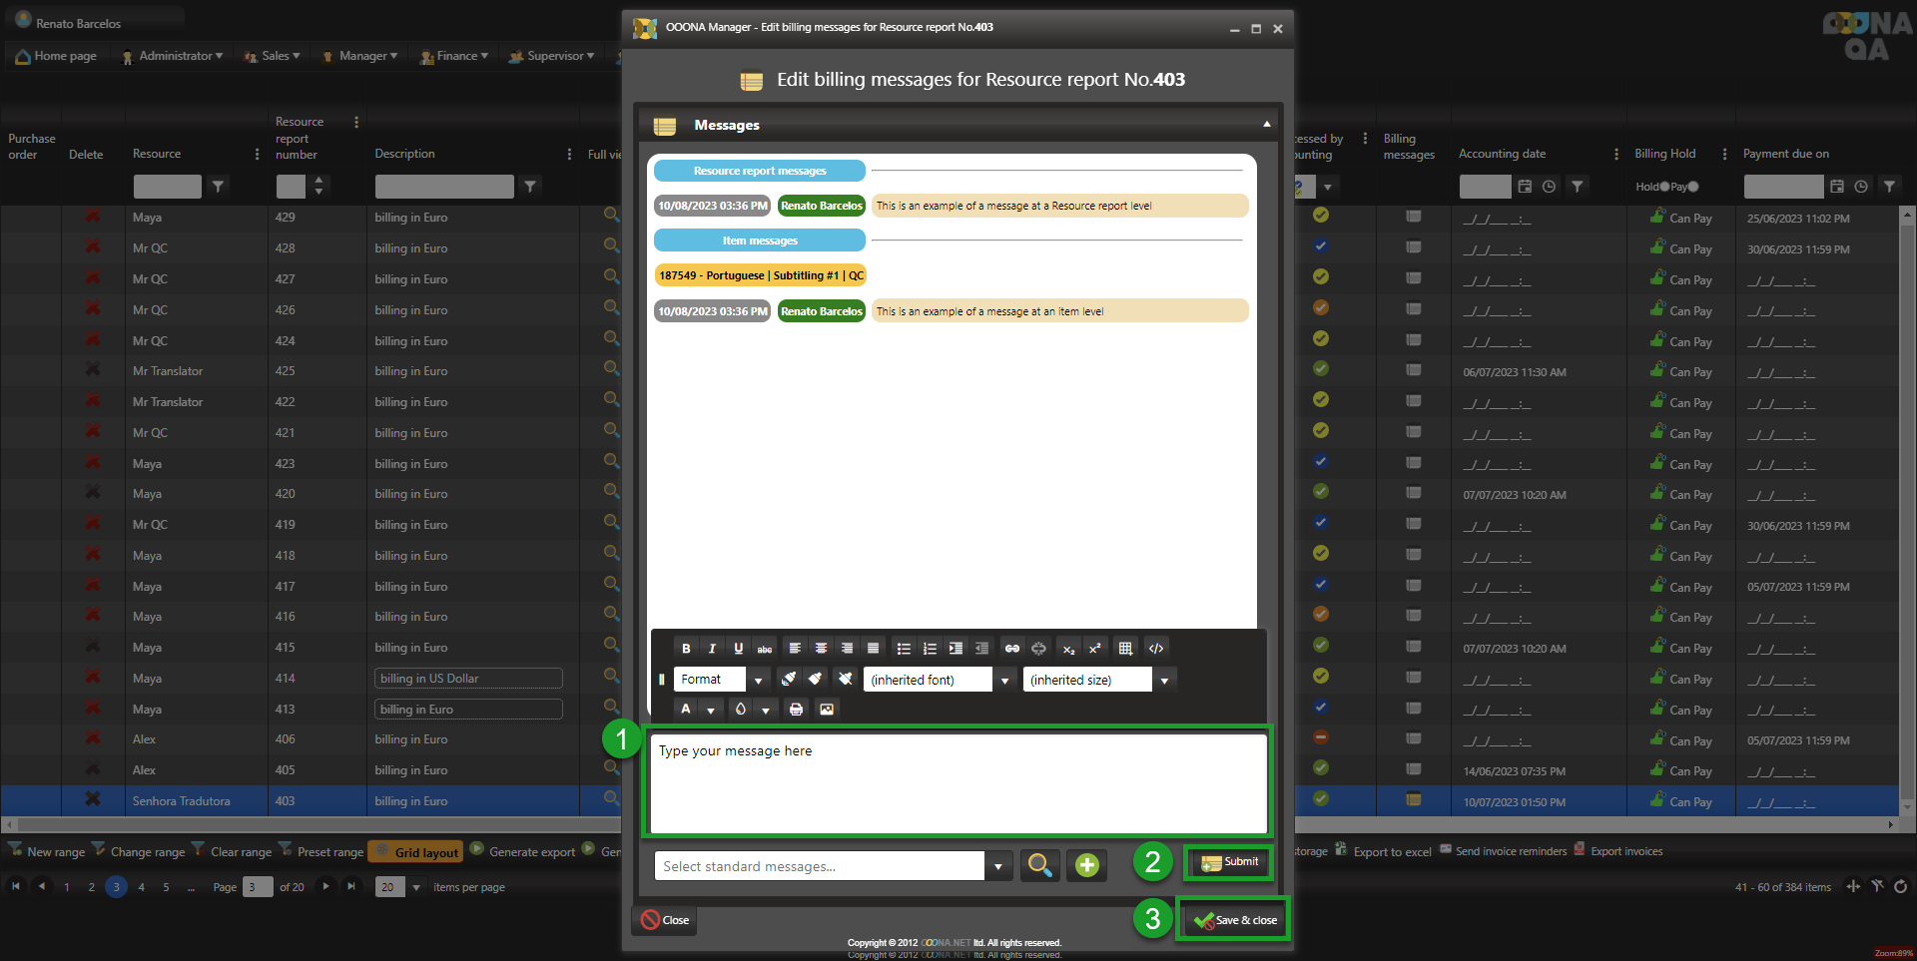Select the Hold radio button filter

click(x=1664, y=187)
